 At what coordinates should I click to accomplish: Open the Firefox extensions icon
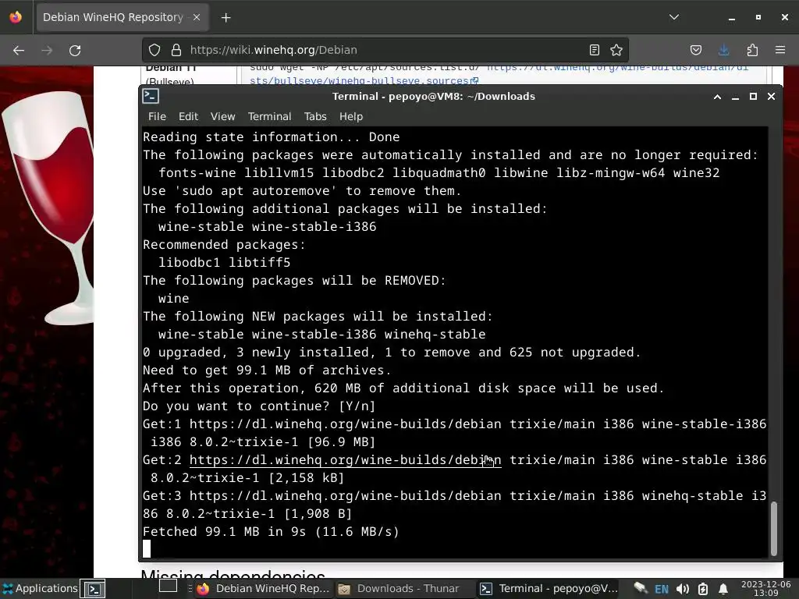[752, 50]
